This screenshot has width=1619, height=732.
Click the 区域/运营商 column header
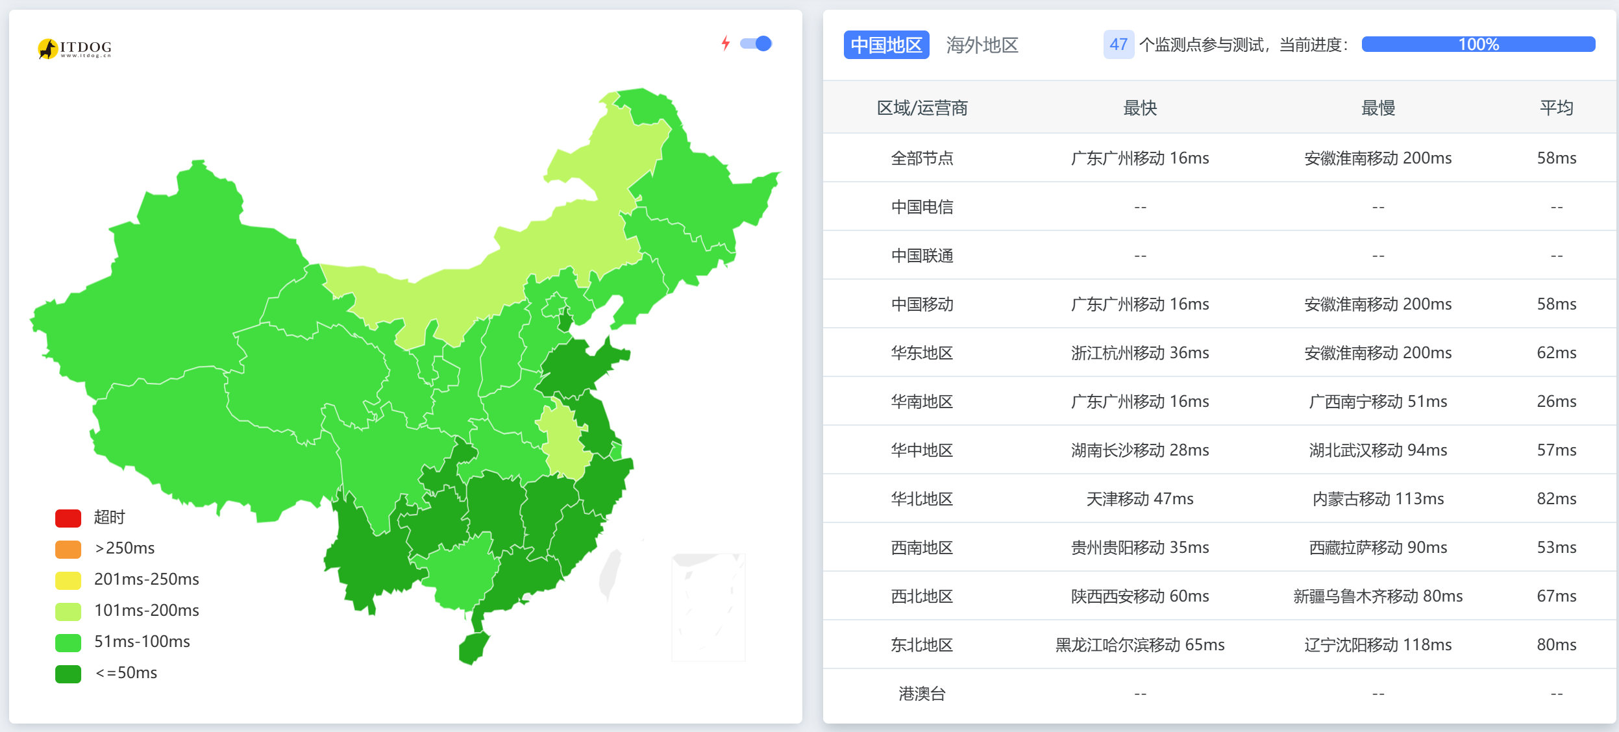[x=922, y=108]
